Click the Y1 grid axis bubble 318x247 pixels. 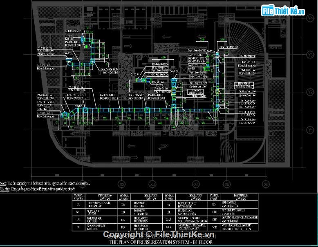(x=310, y=130)
